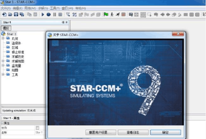Click the Paste icon in toolbar
The height and width of the screenshot is (139, 206).
[x=35, y=14]
